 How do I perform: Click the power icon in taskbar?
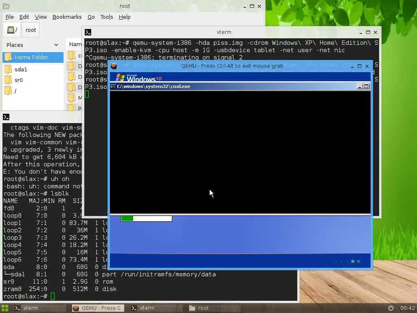(x=391, y=308)
